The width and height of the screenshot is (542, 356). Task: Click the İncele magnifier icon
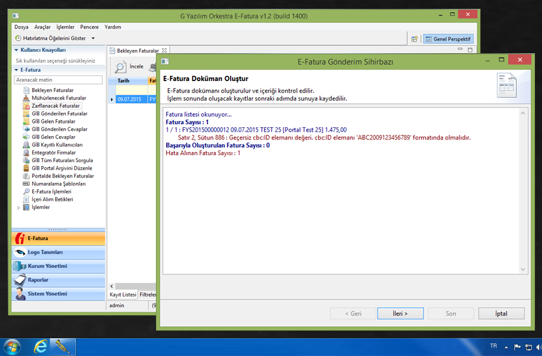120,67
